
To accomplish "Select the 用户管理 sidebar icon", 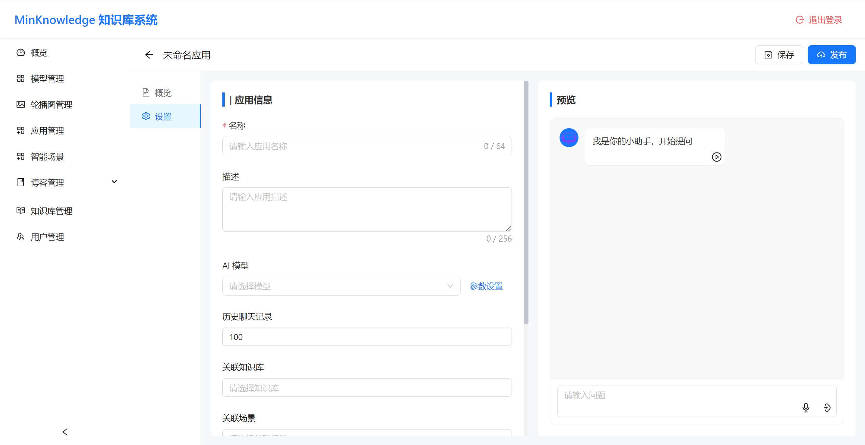I will [x=20, y=237].
